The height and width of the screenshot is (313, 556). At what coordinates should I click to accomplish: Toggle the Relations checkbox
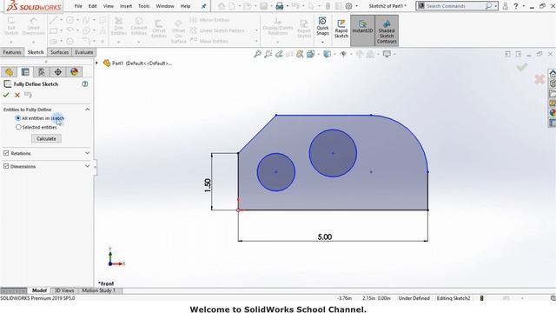click(x=6, y=153)
